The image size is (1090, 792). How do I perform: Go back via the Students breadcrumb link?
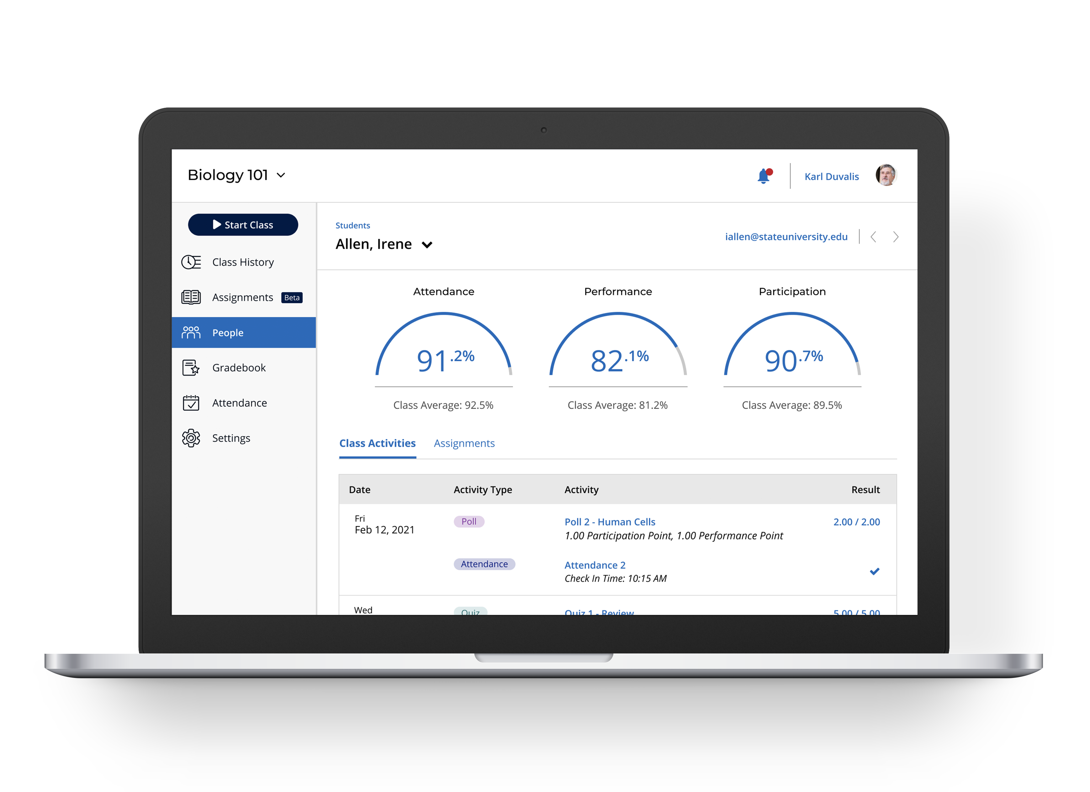[352, 225]
